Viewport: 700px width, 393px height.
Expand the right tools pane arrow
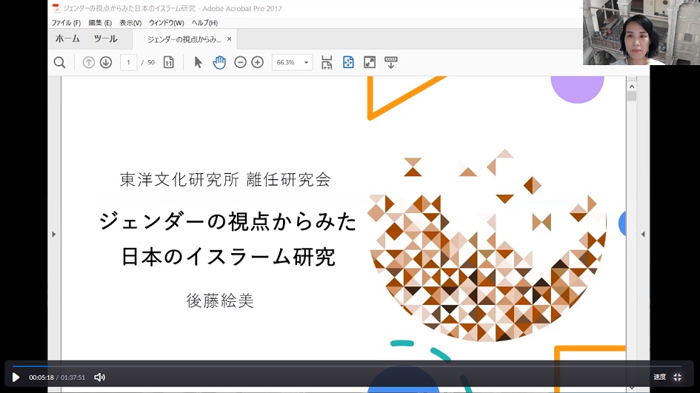[643, 234]
